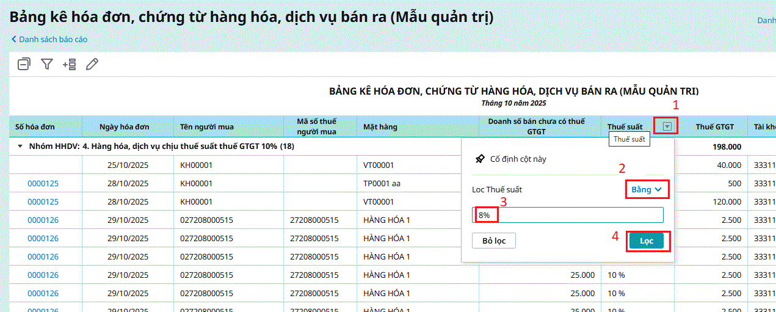776x312 pixels.
Task: Go back to Danh sách báo cáo
Action: coord(49,39)
